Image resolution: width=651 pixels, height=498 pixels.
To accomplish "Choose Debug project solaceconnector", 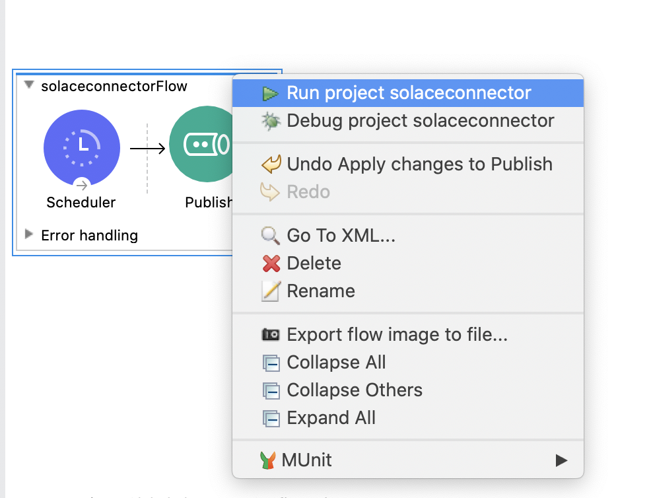I will (421, 121).
